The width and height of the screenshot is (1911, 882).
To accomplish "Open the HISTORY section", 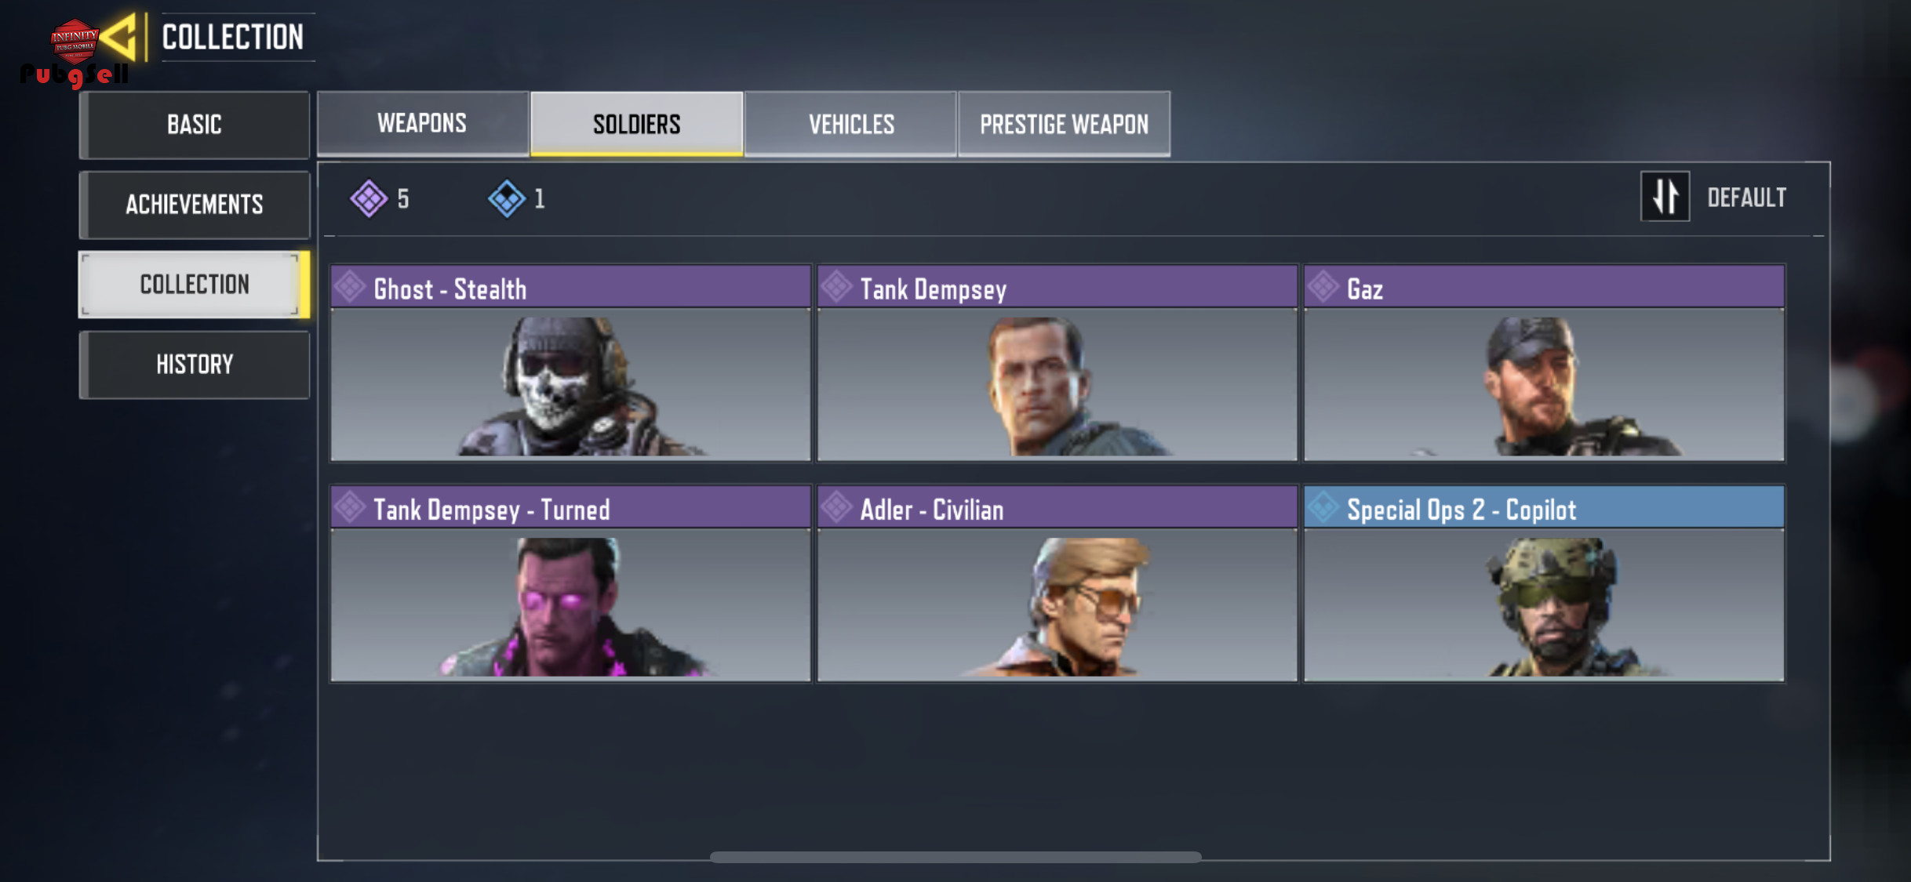I will 195,365.
